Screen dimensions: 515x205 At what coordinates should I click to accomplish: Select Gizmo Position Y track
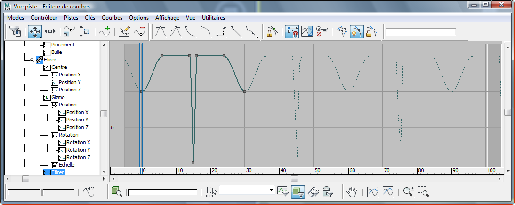(x=78, y=120)
